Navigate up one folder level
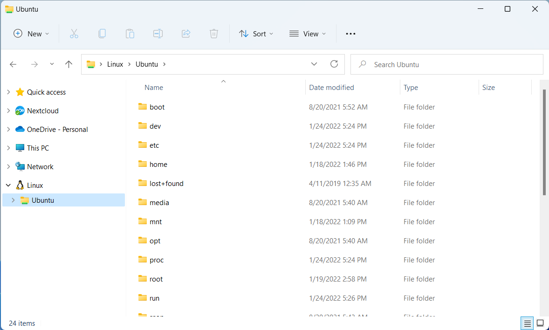This screenshot has height=330, width=549. pos(69,64)
